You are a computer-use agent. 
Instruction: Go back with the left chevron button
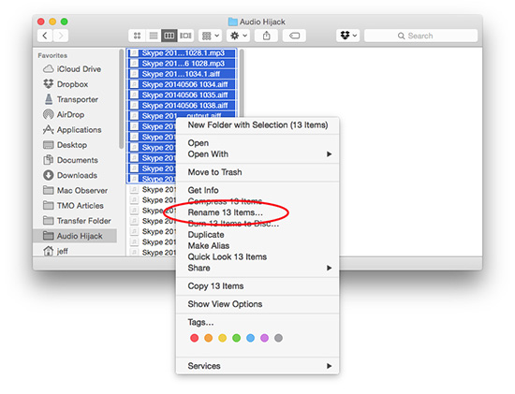[45, 36]
